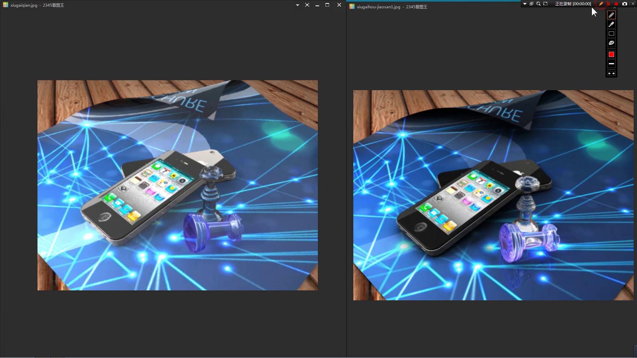Choose the rectangle shape tool
The image size is (637, 358).
(x=611, y=33)
